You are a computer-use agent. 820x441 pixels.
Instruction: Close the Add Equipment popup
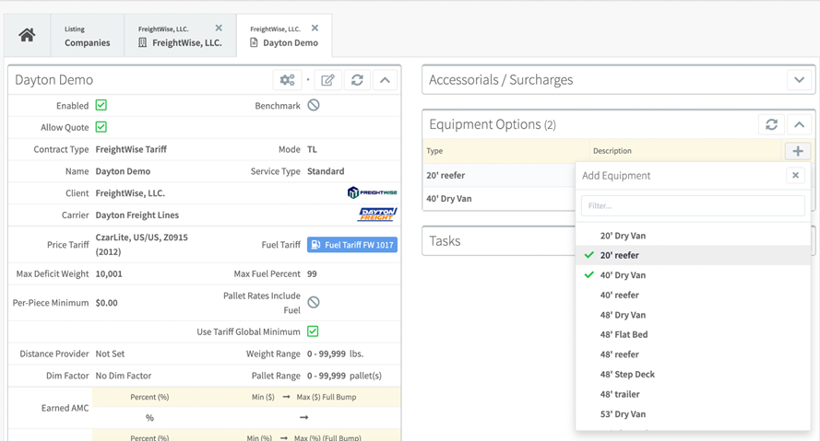point(795,176)
